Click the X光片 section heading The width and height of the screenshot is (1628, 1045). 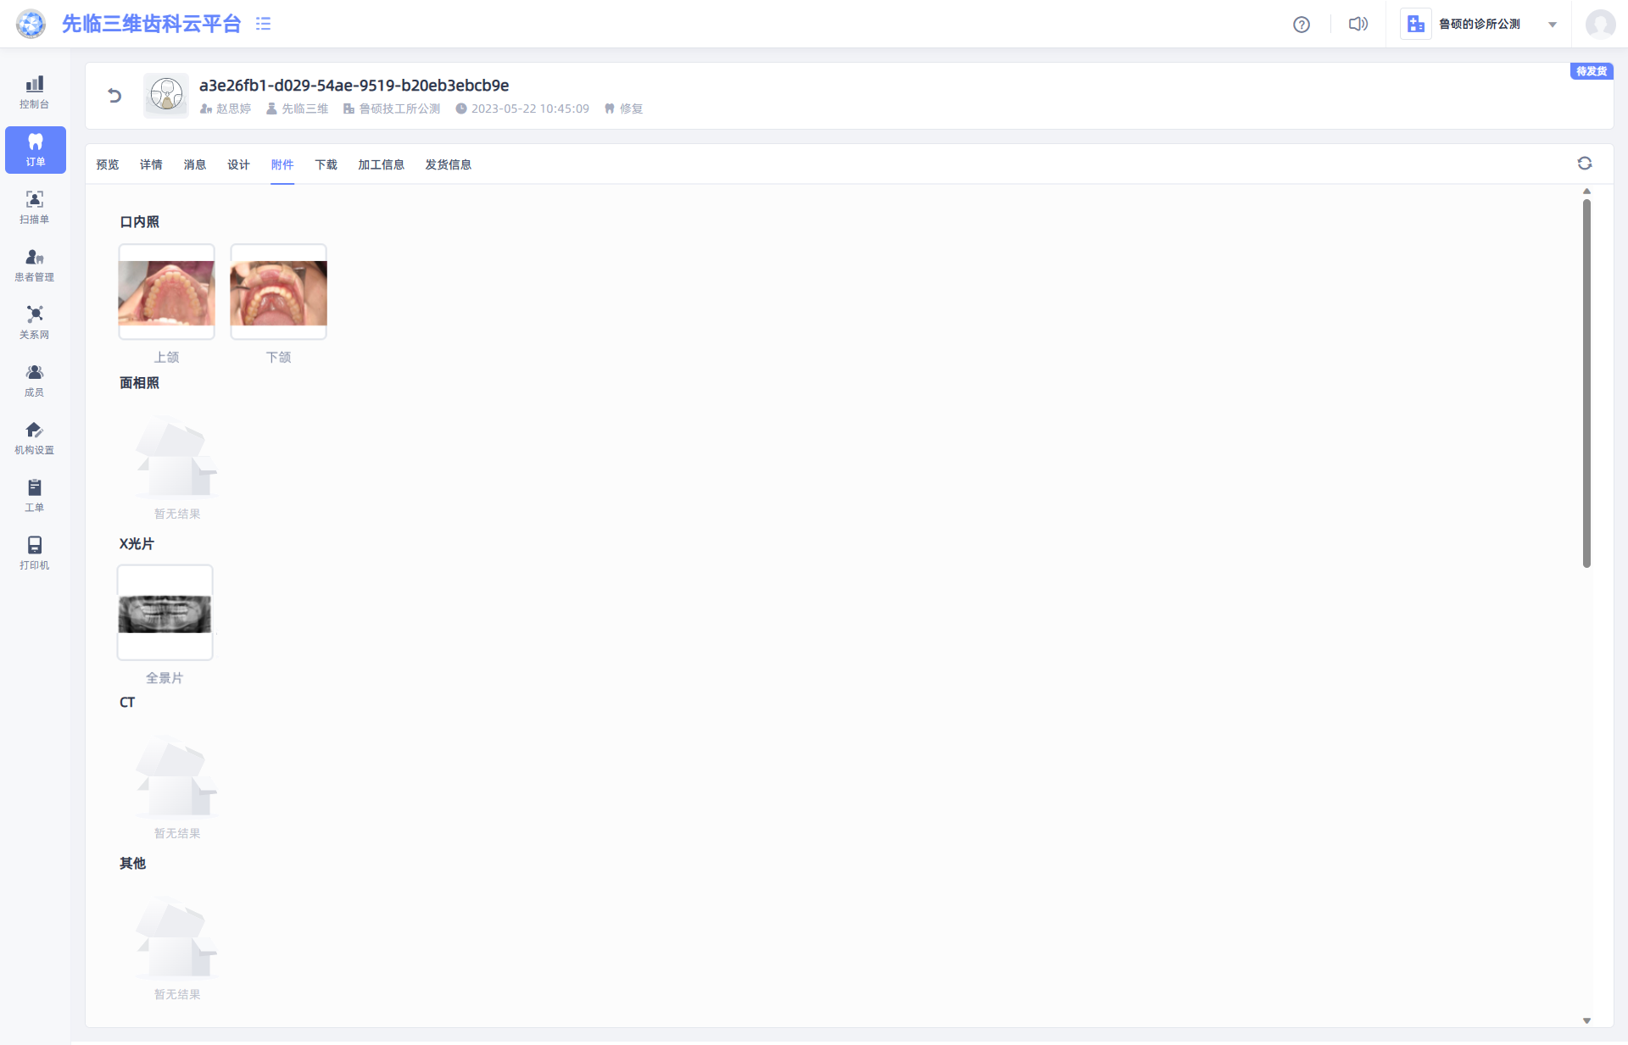point(137,544)
